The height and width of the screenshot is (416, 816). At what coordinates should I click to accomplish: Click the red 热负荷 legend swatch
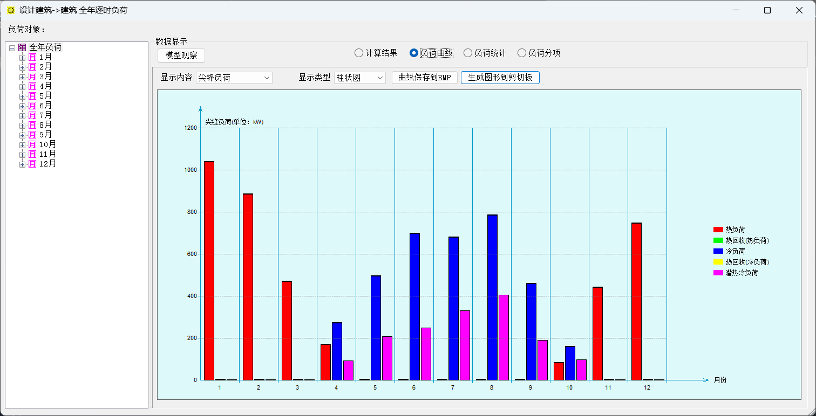[718, 230]
